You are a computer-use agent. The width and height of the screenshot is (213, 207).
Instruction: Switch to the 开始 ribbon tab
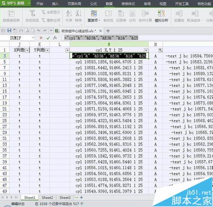coord(40,4)
